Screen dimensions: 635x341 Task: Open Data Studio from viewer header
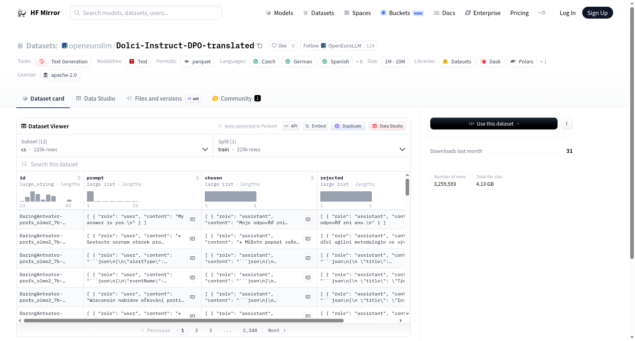pos(387,126)
